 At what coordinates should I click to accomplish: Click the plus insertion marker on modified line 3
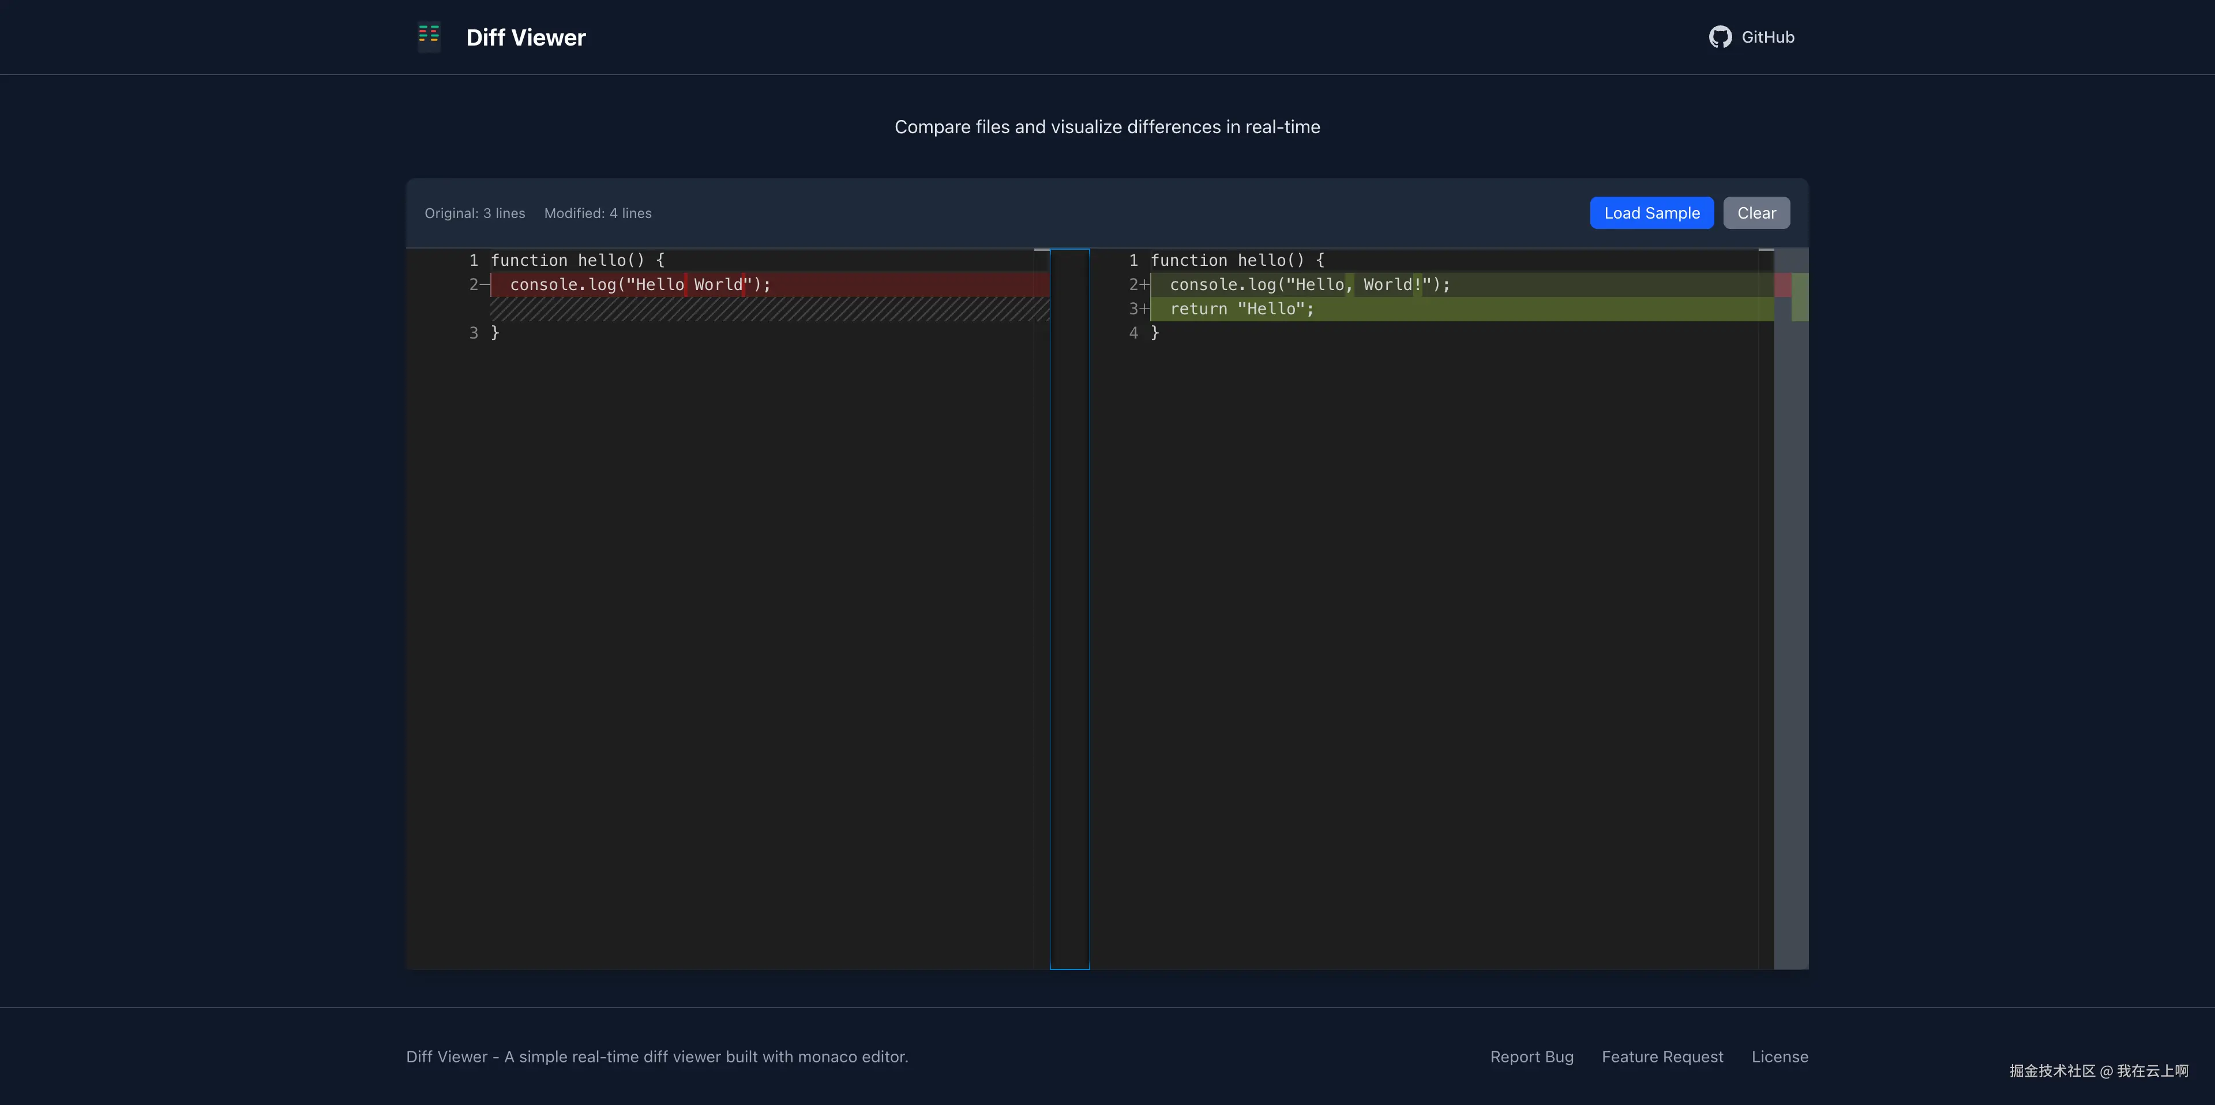pos(1144,309)
